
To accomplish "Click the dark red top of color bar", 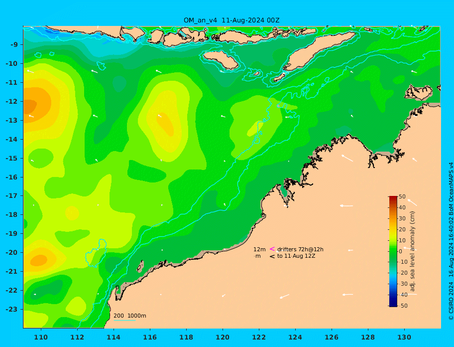I will pyautogui.click(x=393, y=198).
